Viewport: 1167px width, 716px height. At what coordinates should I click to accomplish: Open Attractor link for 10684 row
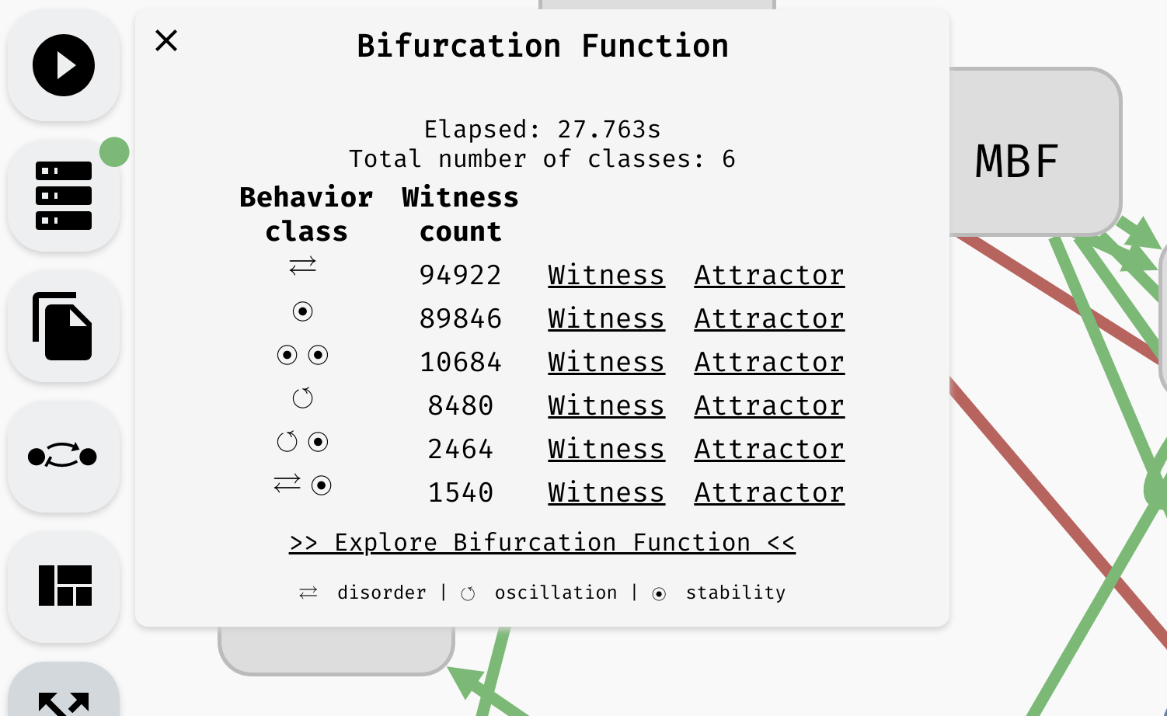click(769, 362)
